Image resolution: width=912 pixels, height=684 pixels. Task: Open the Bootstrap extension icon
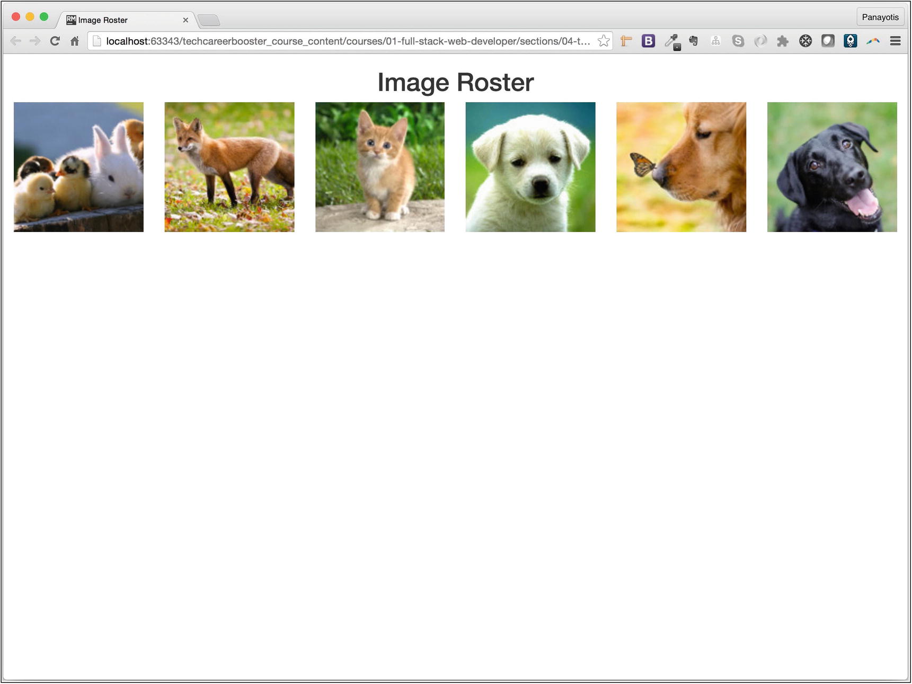[x=648, y=41]
